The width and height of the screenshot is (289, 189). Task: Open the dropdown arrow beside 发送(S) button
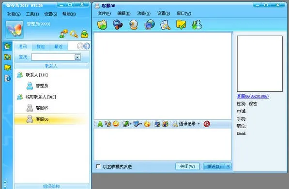[x=228, y=166]
